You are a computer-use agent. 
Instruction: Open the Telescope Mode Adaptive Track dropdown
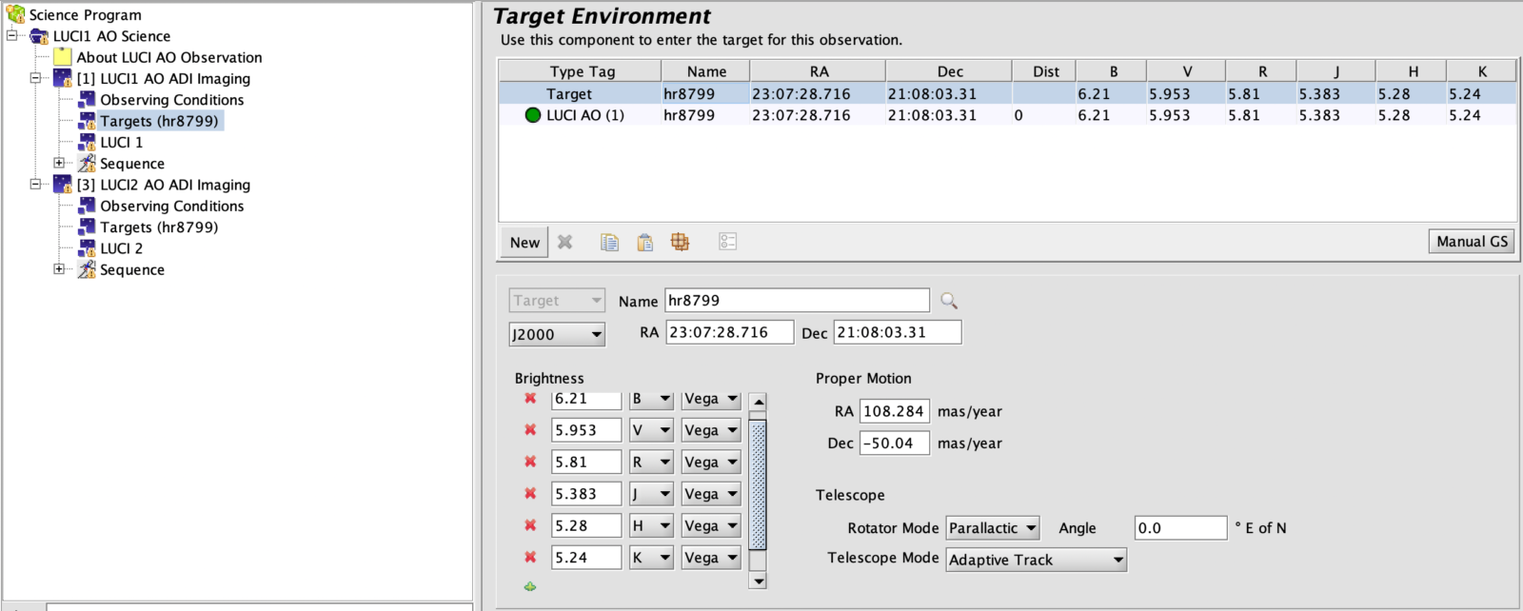click(x=1037, y=560)
